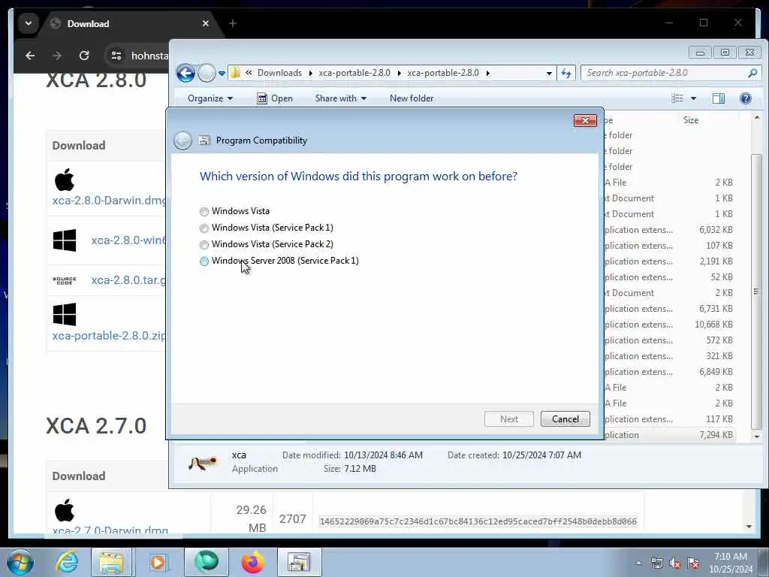769x577 pixels.
Task: Show hidden system tray icons arrow
Action: point(638,563)
